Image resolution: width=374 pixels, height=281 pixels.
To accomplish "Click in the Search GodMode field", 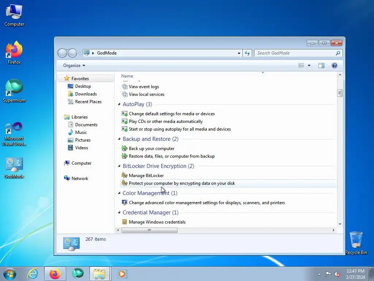I will tap(295, 53).
